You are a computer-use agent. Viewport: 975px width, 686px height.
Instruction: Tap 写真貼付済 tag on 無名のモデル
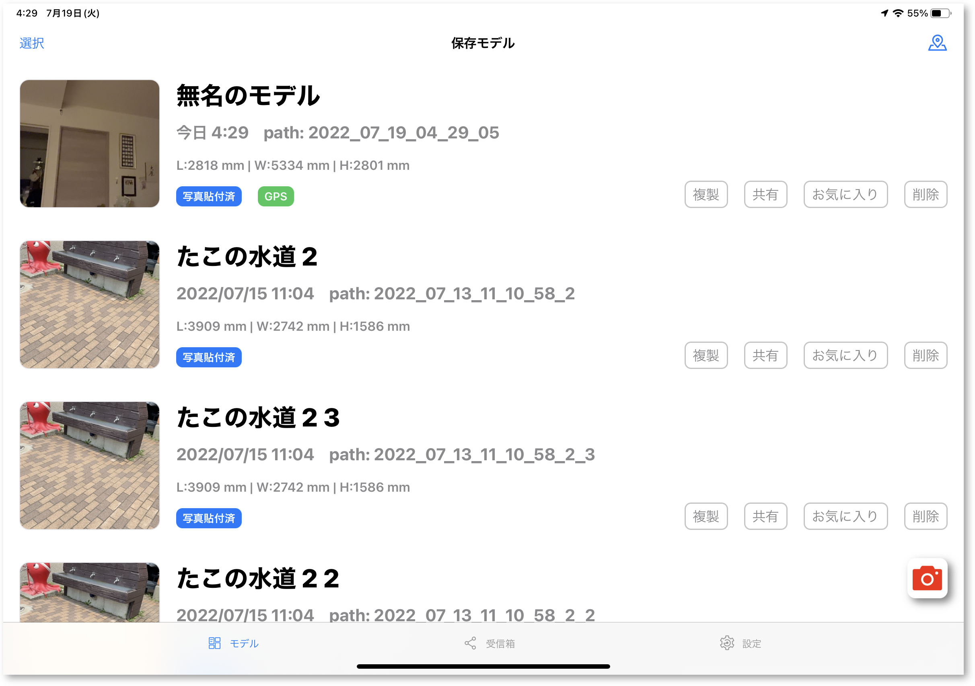point(209,196)
